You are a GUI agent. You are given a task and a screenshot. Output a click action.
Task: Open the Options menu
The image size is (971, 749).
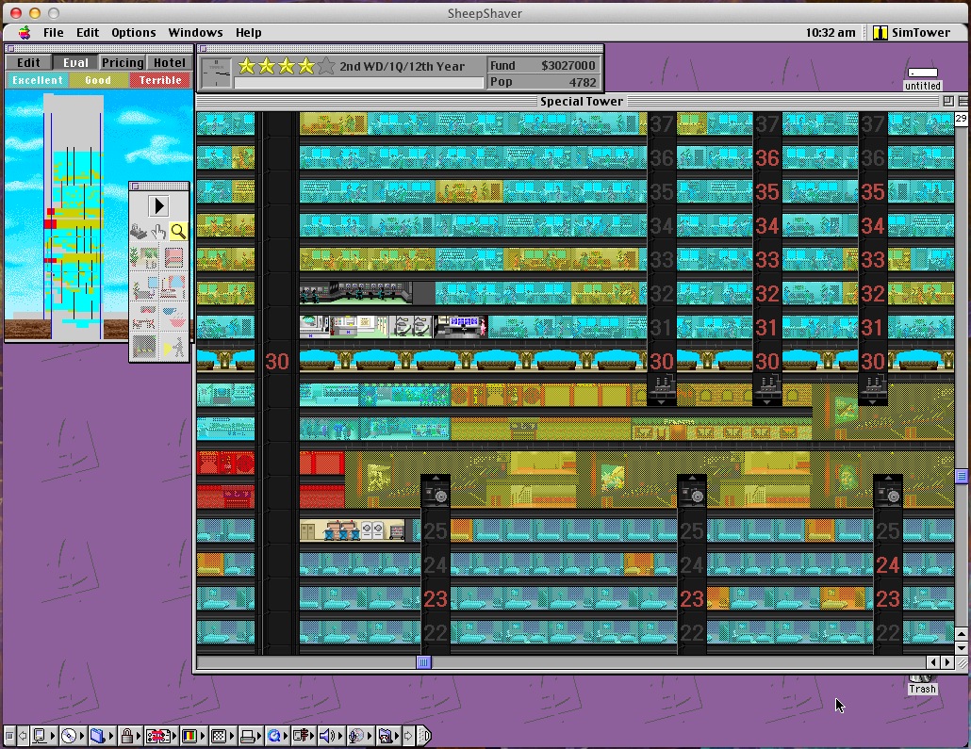(x=133, y=33)
